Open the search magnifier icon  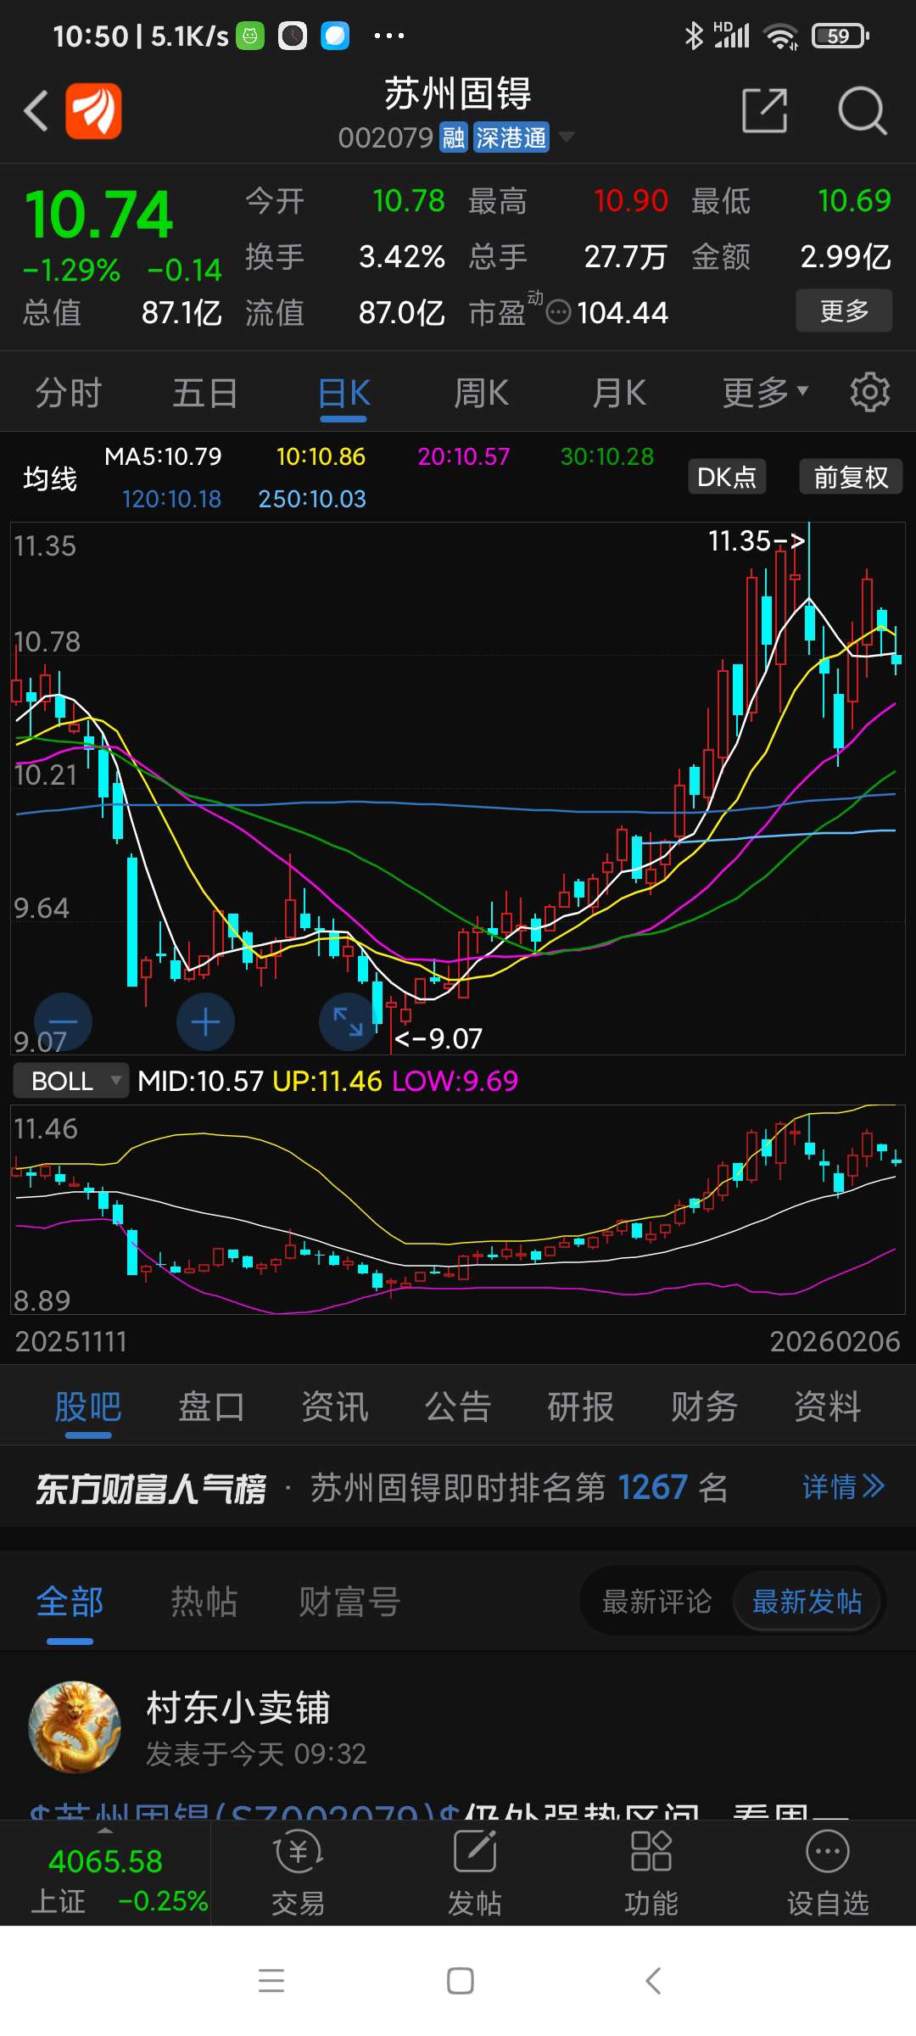pyautogui.click(x=862, y=110)
